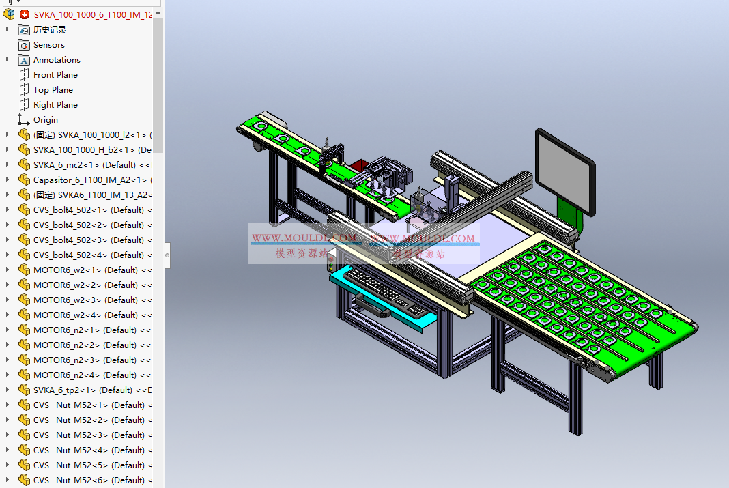Select the Top Plane item
The height and width of the screenshot is (488, 729).
click(x=53, y=90)
